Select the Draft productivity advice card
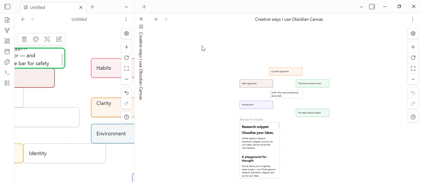The image size is (421, 182). pyautogui.click(x=286, y=94)
